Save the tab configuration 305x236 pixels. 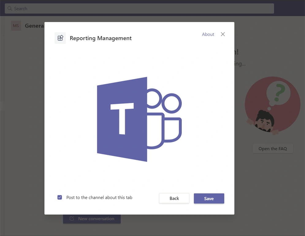209,199
